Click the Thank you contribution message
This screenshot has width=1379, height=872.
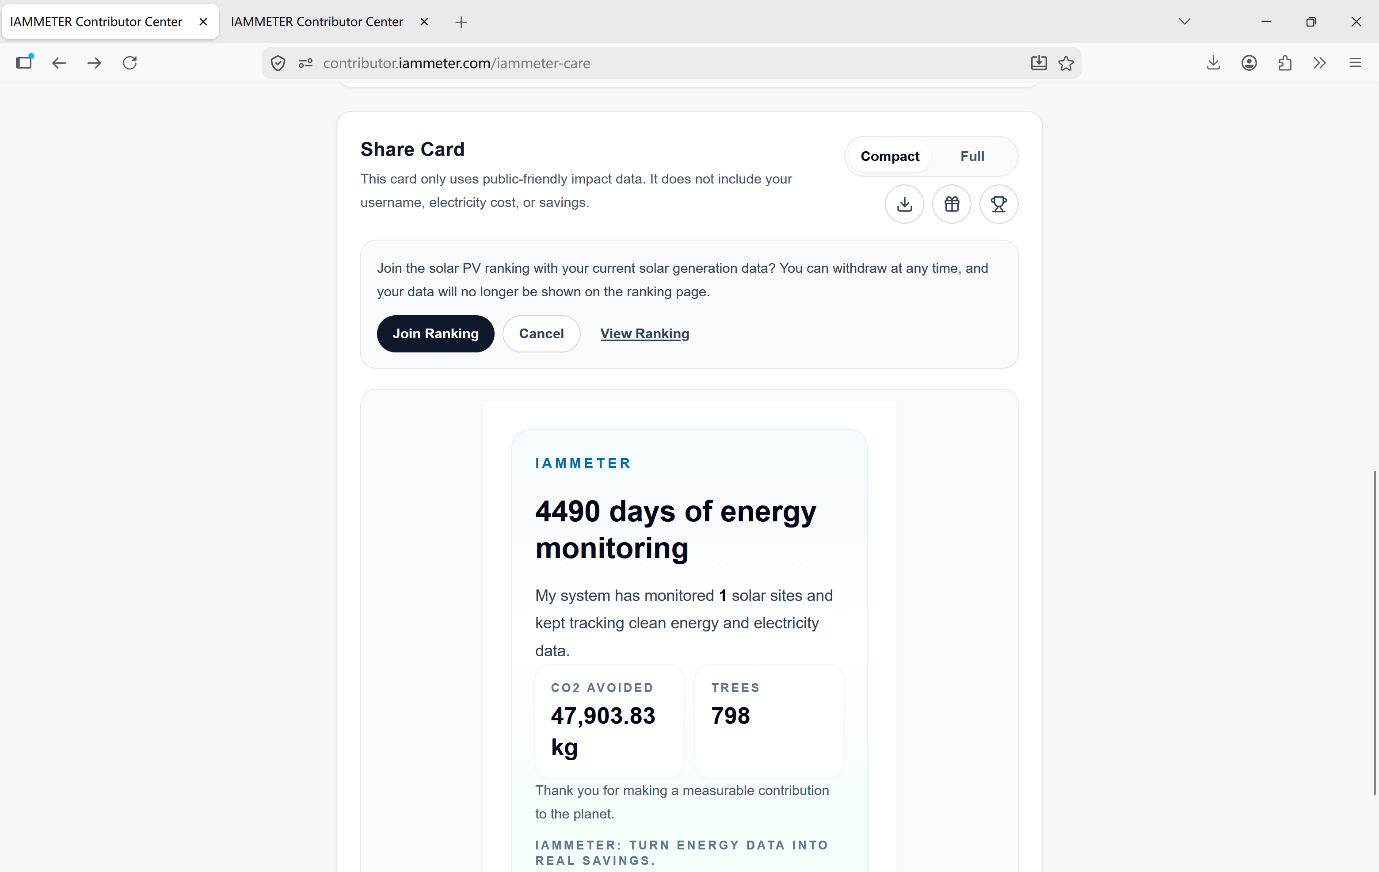tap(682, 802)
